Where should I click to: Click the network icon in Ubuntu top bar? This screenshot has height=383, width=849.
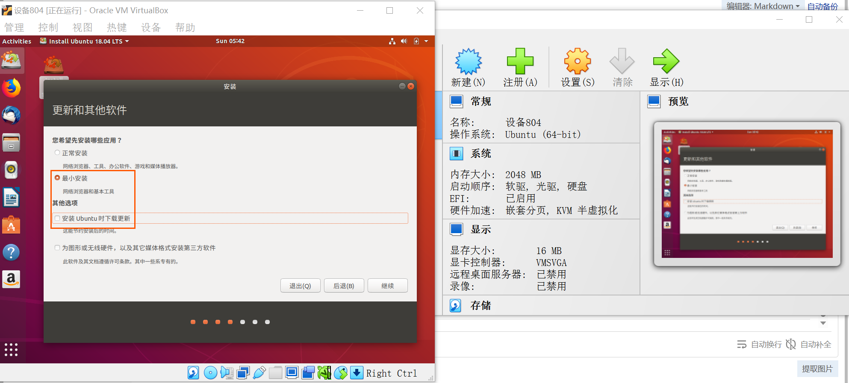(392, 41)
